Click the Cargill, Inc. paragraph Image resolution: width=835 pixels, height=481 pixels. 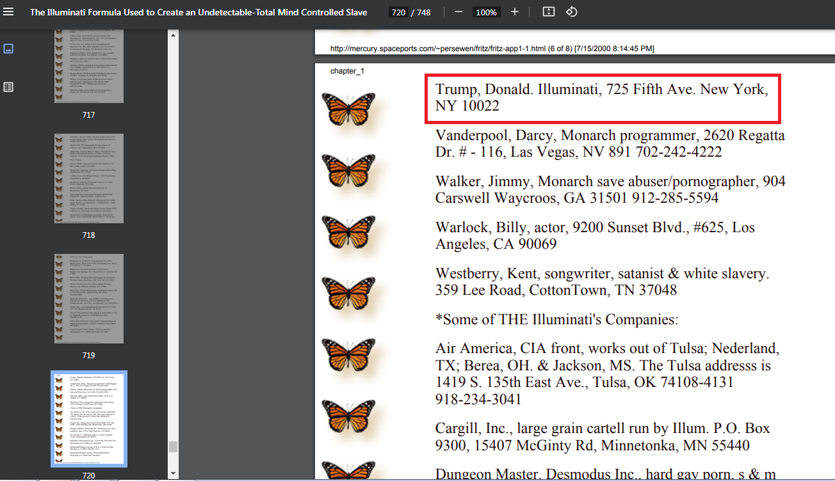pos(603,436)
